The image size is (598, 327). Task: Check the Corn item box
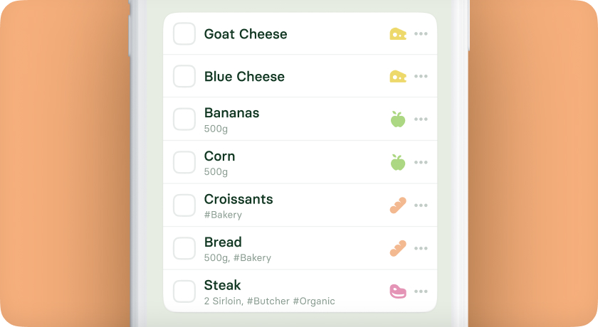[184, 162]
